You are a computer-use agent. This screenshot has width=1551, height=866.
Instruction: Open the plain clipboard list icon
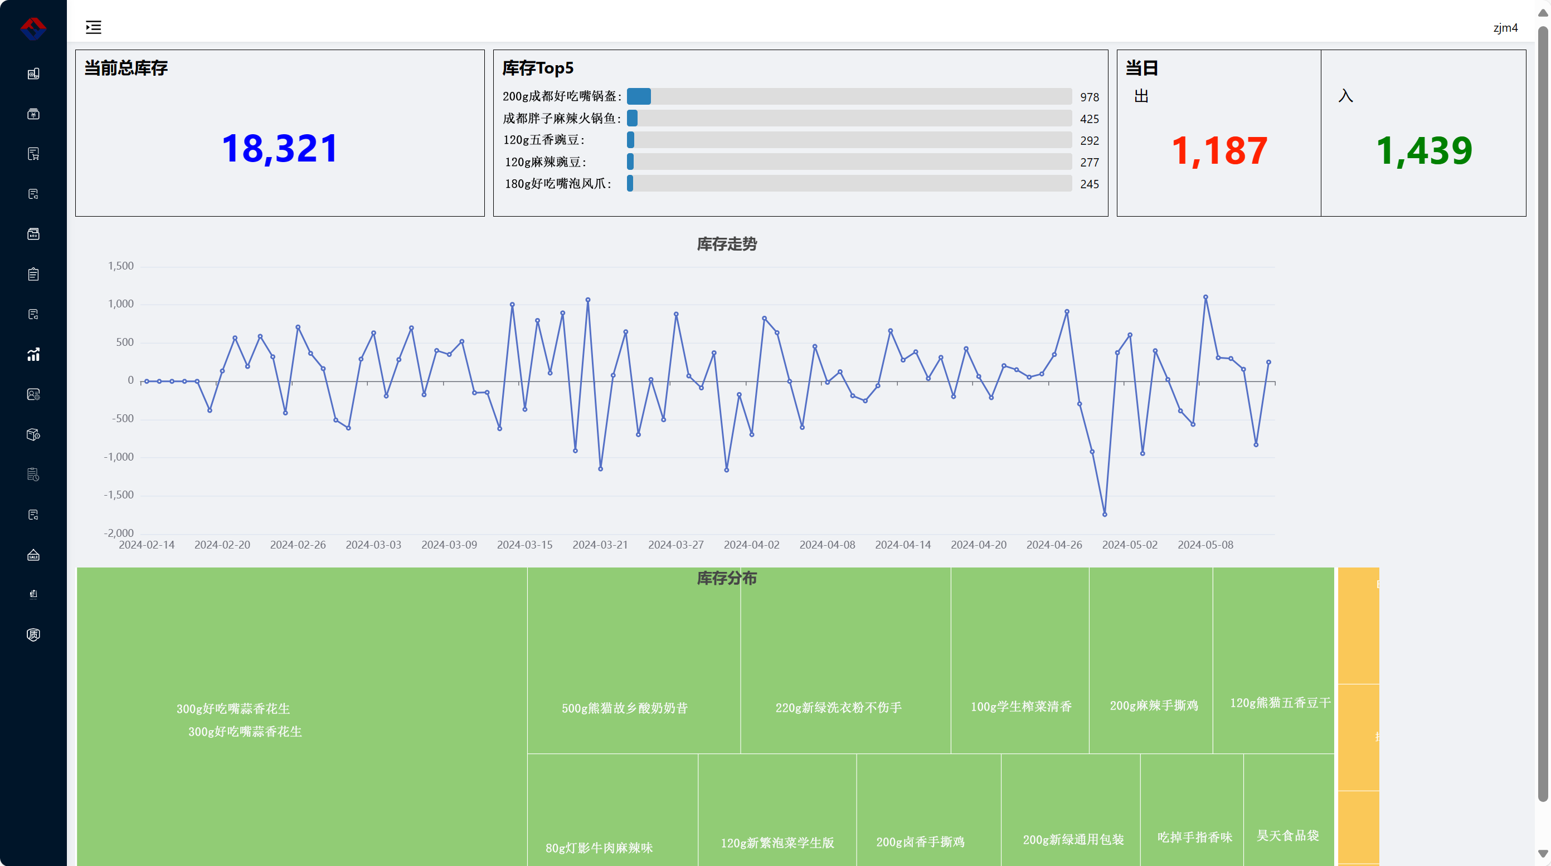[x=33, y=275]
